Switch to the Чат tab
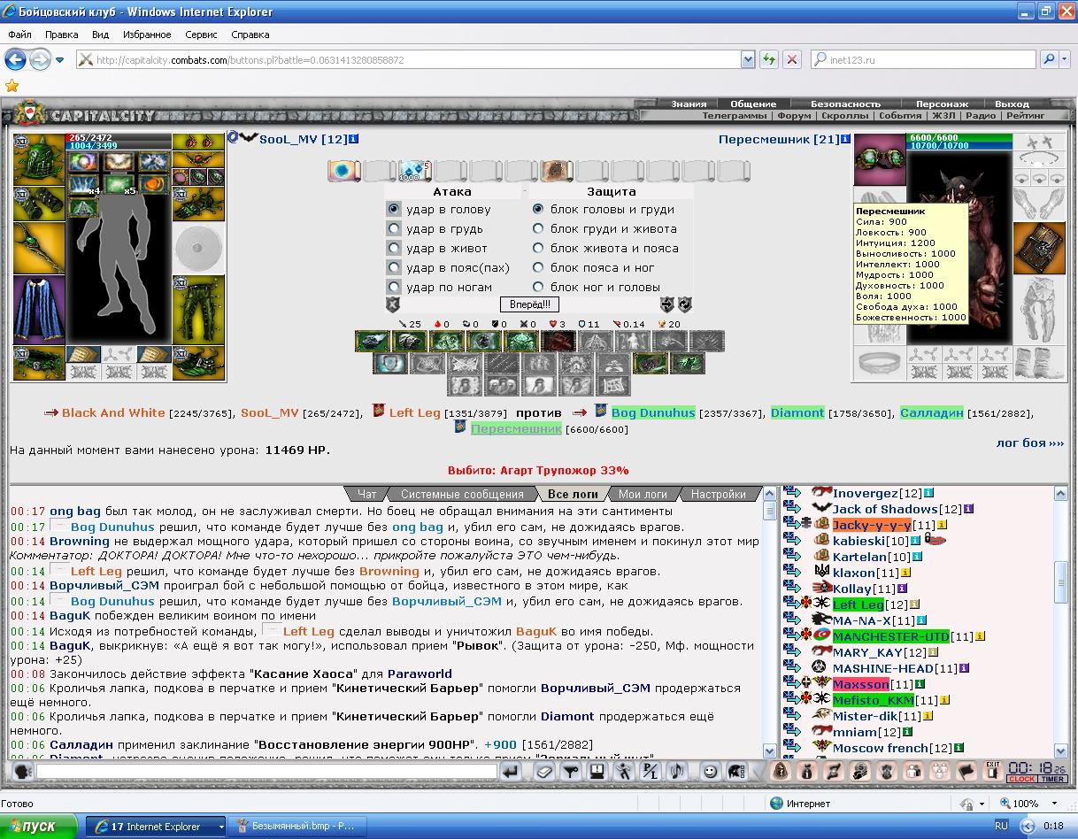 pos(366,494)
